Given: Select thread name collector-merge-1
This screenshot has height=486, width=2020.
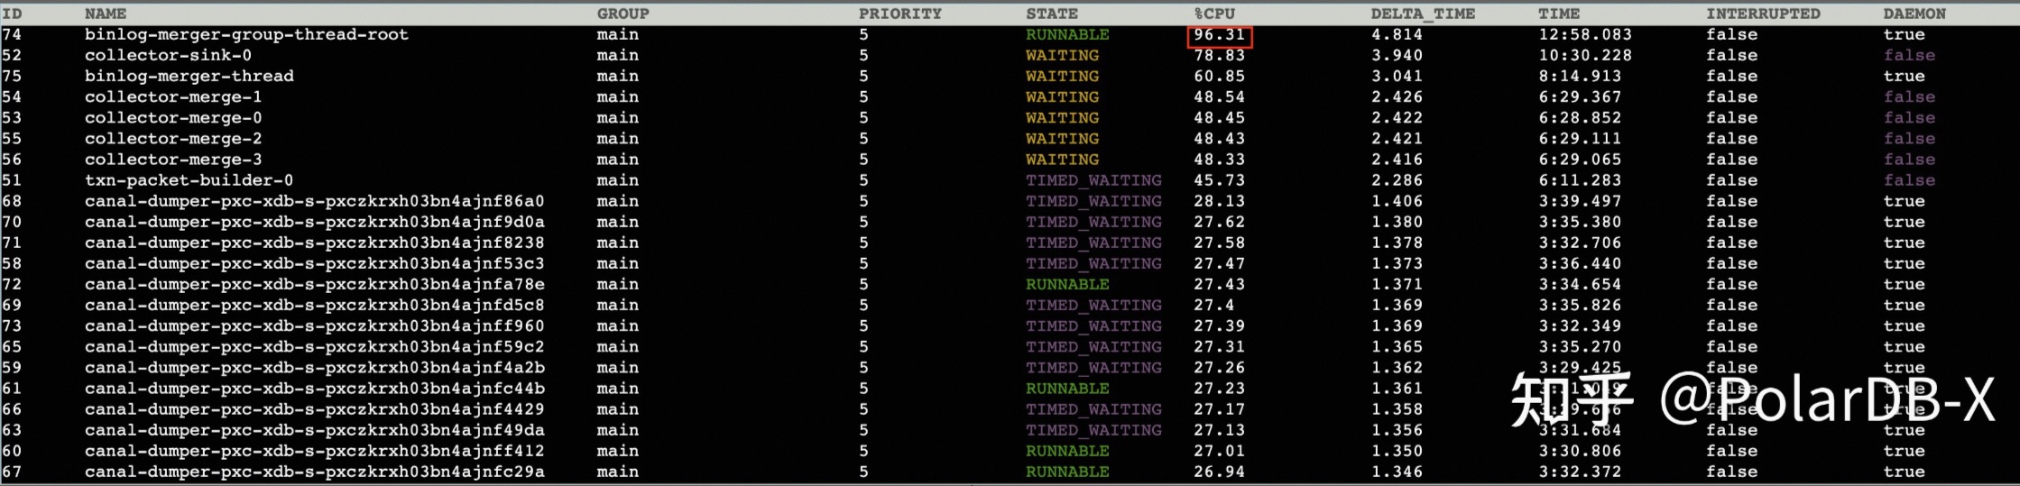Looking at the screenshot, I should (x=173, y=96).
